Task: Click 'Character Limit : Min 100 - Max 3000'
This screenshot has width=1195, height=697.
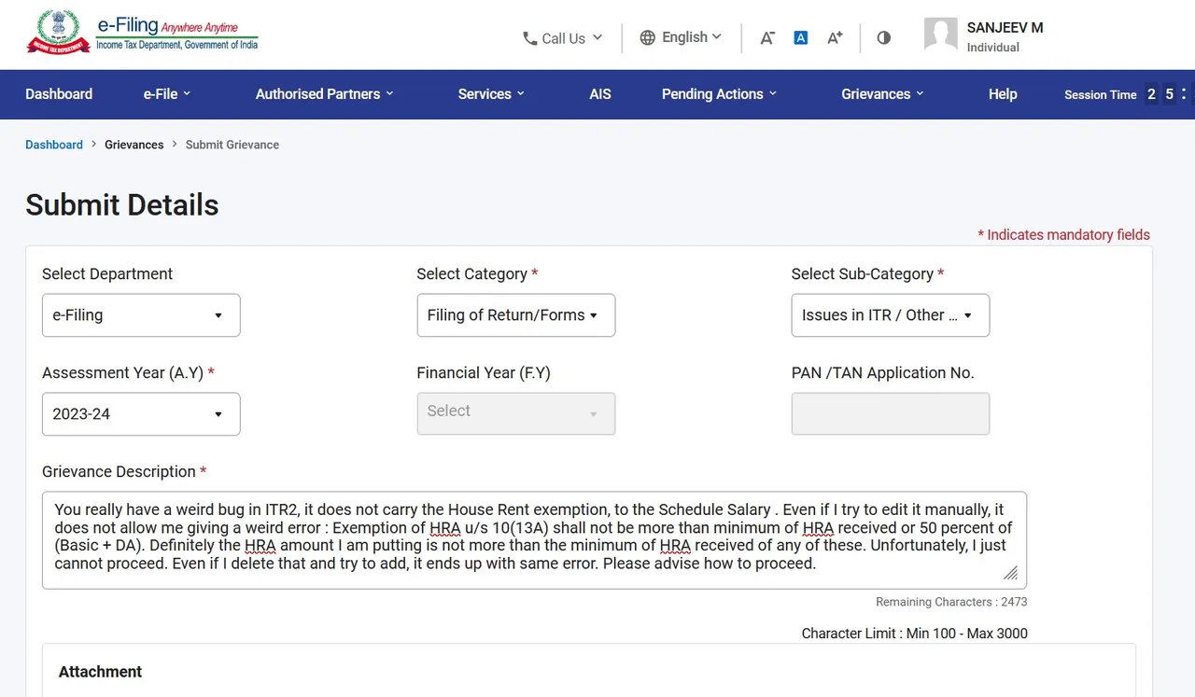Action: (x=915, y=634)
